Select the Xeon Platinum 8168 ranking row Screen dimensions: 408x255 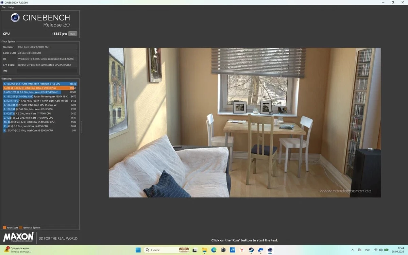pyautogui.click(x=40, y=84)
